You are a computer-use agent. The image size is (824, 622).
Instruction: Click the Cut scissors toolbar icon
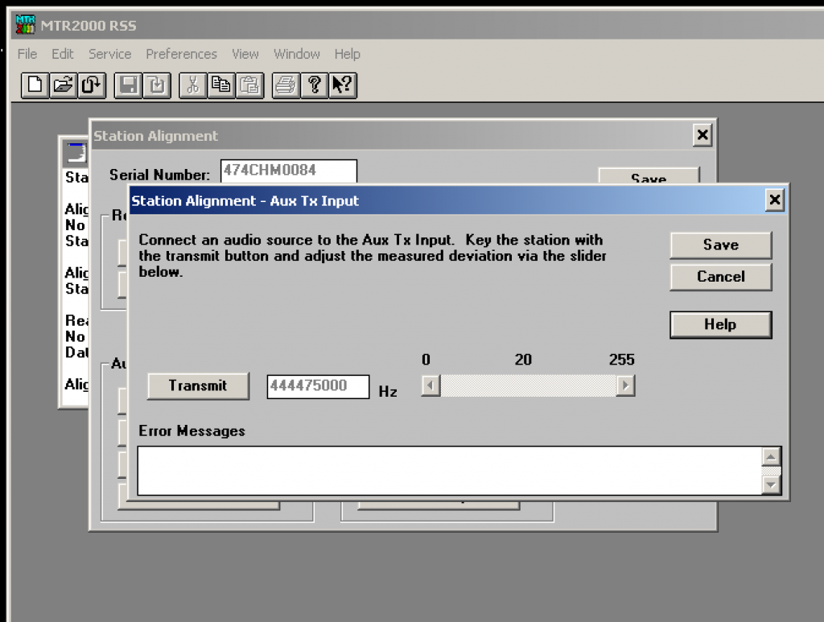coord(193,85)
